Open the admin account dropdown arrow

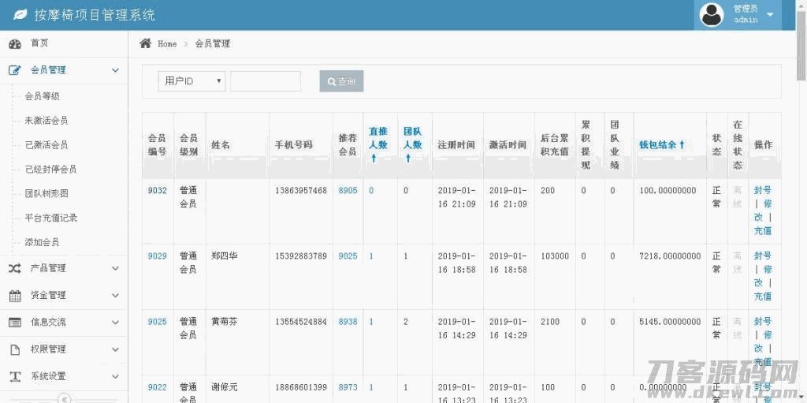pos(770,15)
